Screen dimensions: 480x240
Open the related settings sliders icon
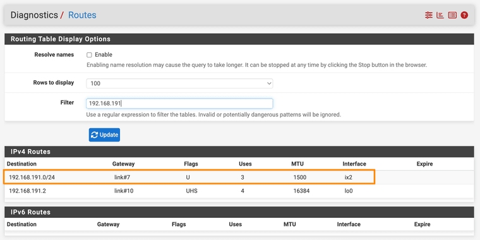click(x=429, y=15)
